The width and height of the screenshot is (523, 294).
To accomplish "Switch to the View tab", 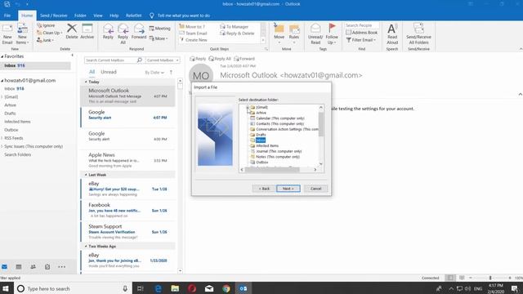I will click(98, 16).
